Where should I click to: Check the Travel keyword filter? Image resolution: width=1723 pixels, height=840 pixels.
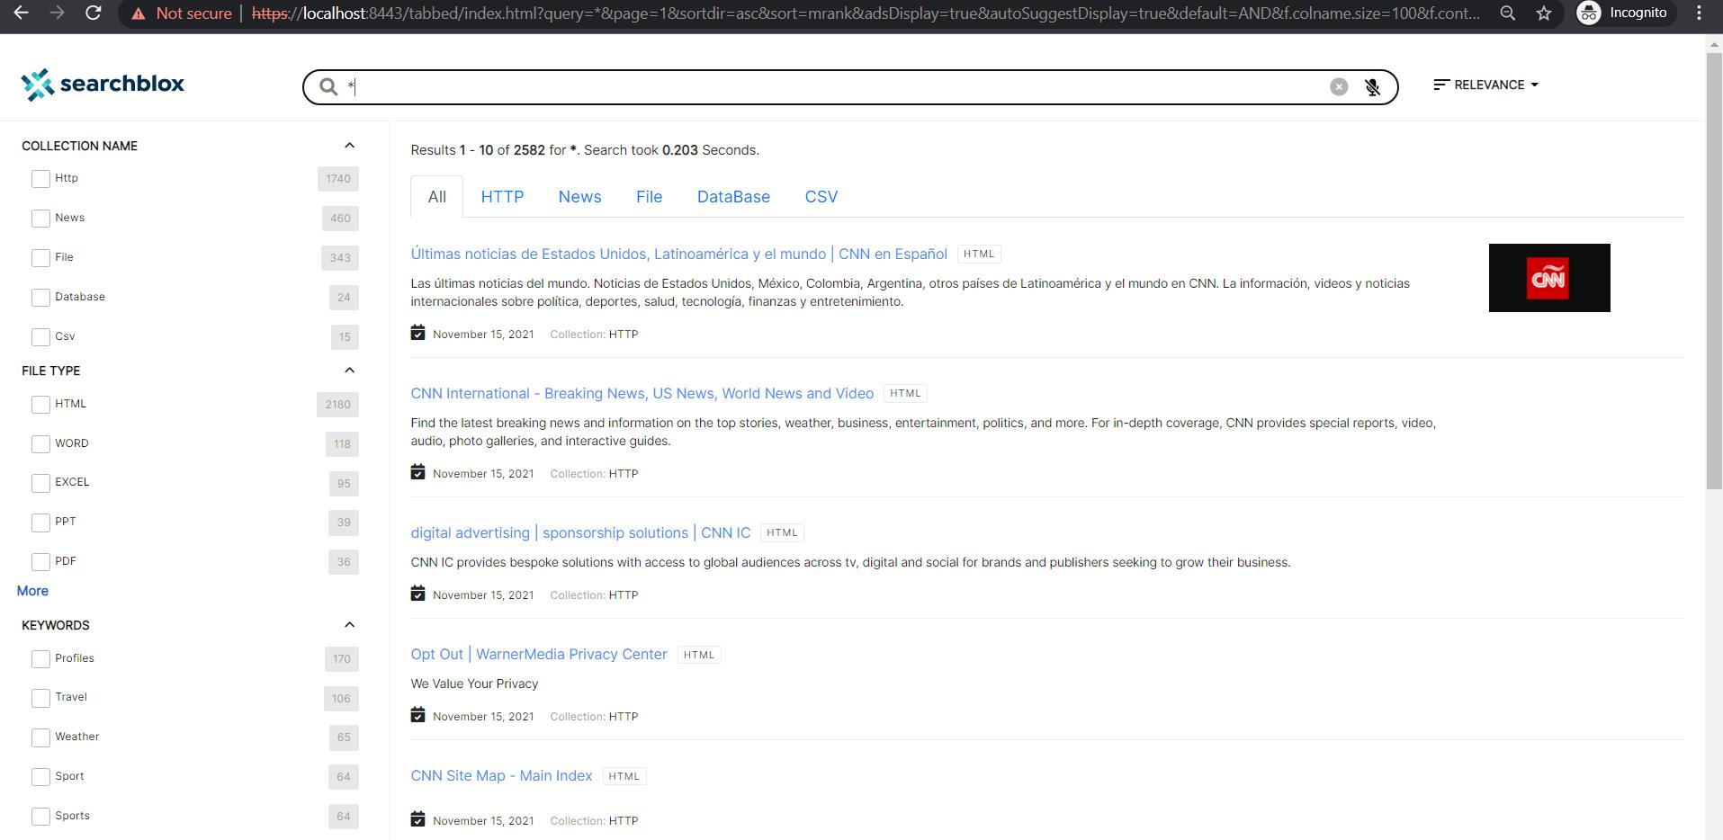[40, 698]
